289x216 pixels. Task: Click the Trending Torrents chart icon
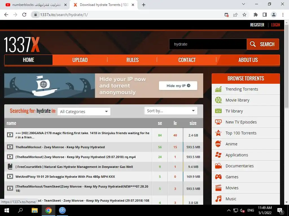point(218,89)
